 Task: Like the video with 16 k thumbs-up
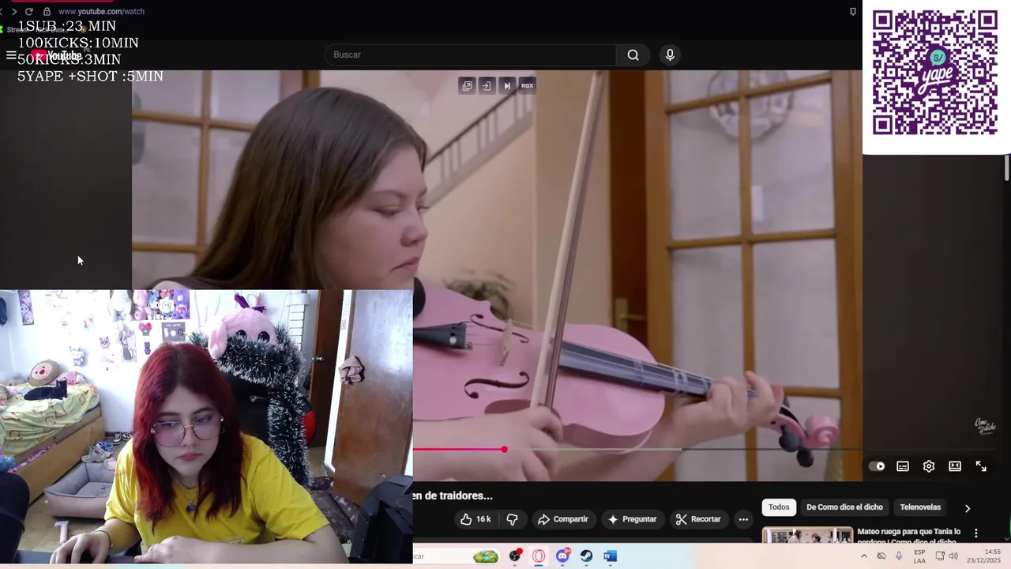pos(476,519)
